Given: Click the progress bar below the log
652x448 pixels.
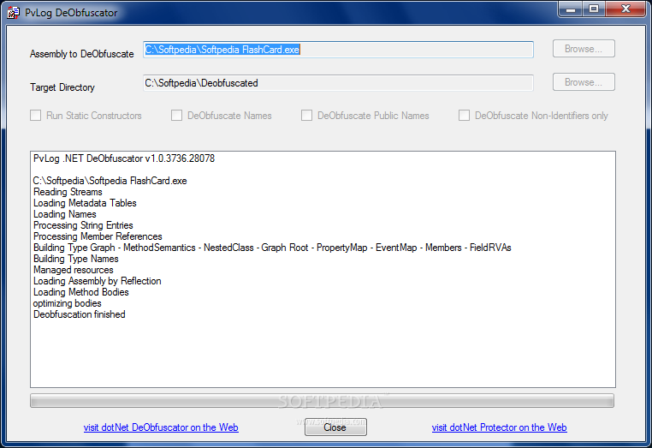Looking at the screenshot, I should click(x=323, y=401).
